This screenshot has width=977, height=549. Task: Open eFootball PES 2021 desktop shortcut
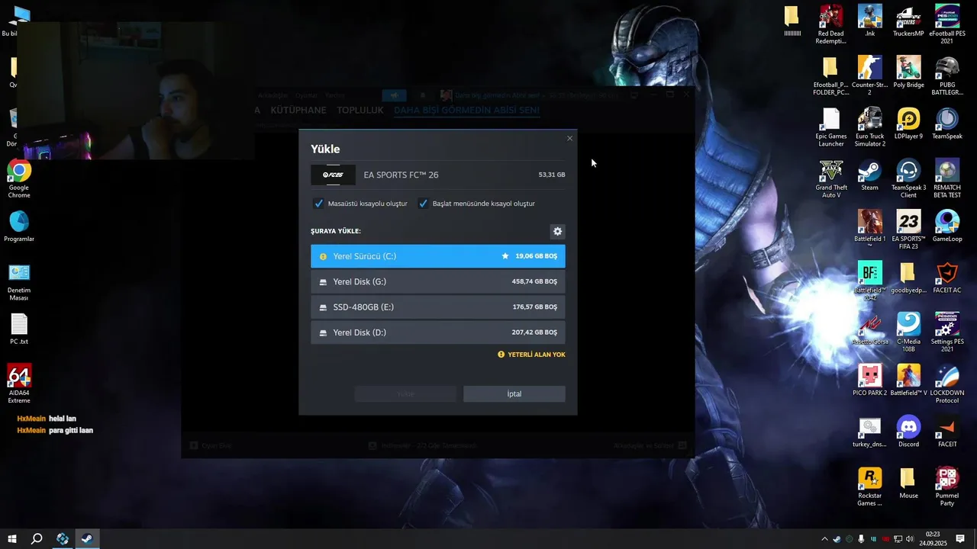coord(947,24)
